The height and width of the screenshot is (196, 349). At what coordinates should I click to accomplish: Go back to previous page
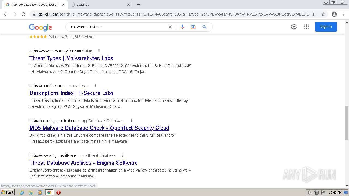tap(6, 14)
